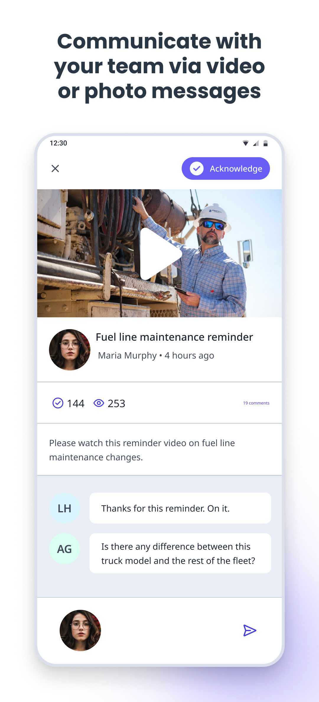Send the comment with the arrow icon
Screen dimensions: 319x702
tap(250, 630)
